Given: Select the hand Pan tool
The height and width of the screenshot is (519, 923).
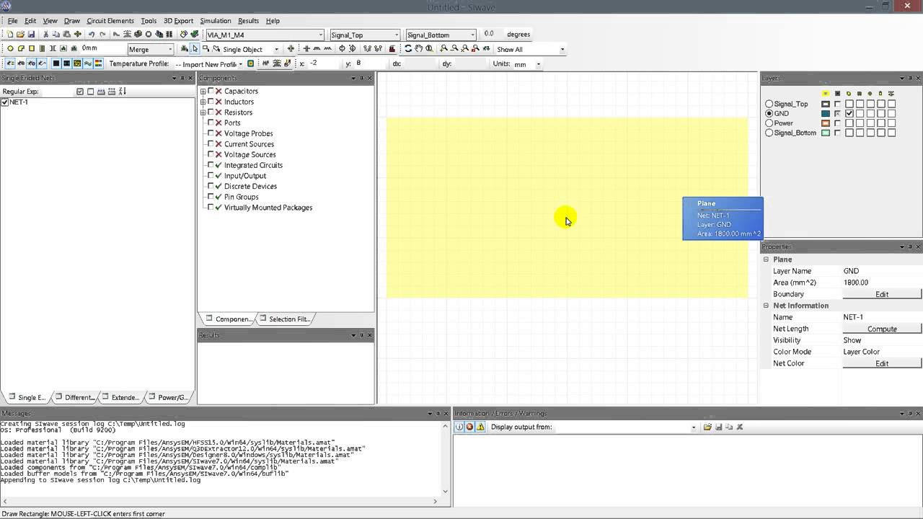Looking at the screenshot, I should coord(419,49).
